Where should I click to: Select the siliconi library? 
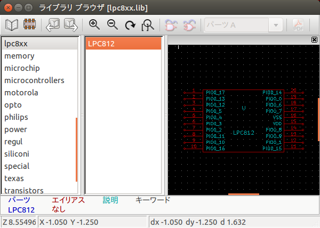[39, 154]
